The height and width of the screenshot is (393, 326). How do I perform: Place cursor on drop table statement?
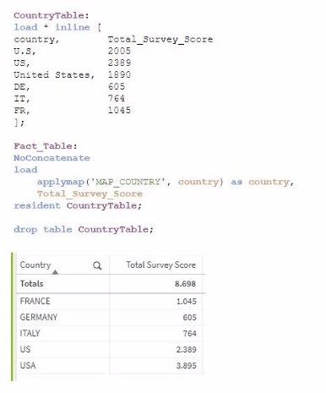(84, 229)
